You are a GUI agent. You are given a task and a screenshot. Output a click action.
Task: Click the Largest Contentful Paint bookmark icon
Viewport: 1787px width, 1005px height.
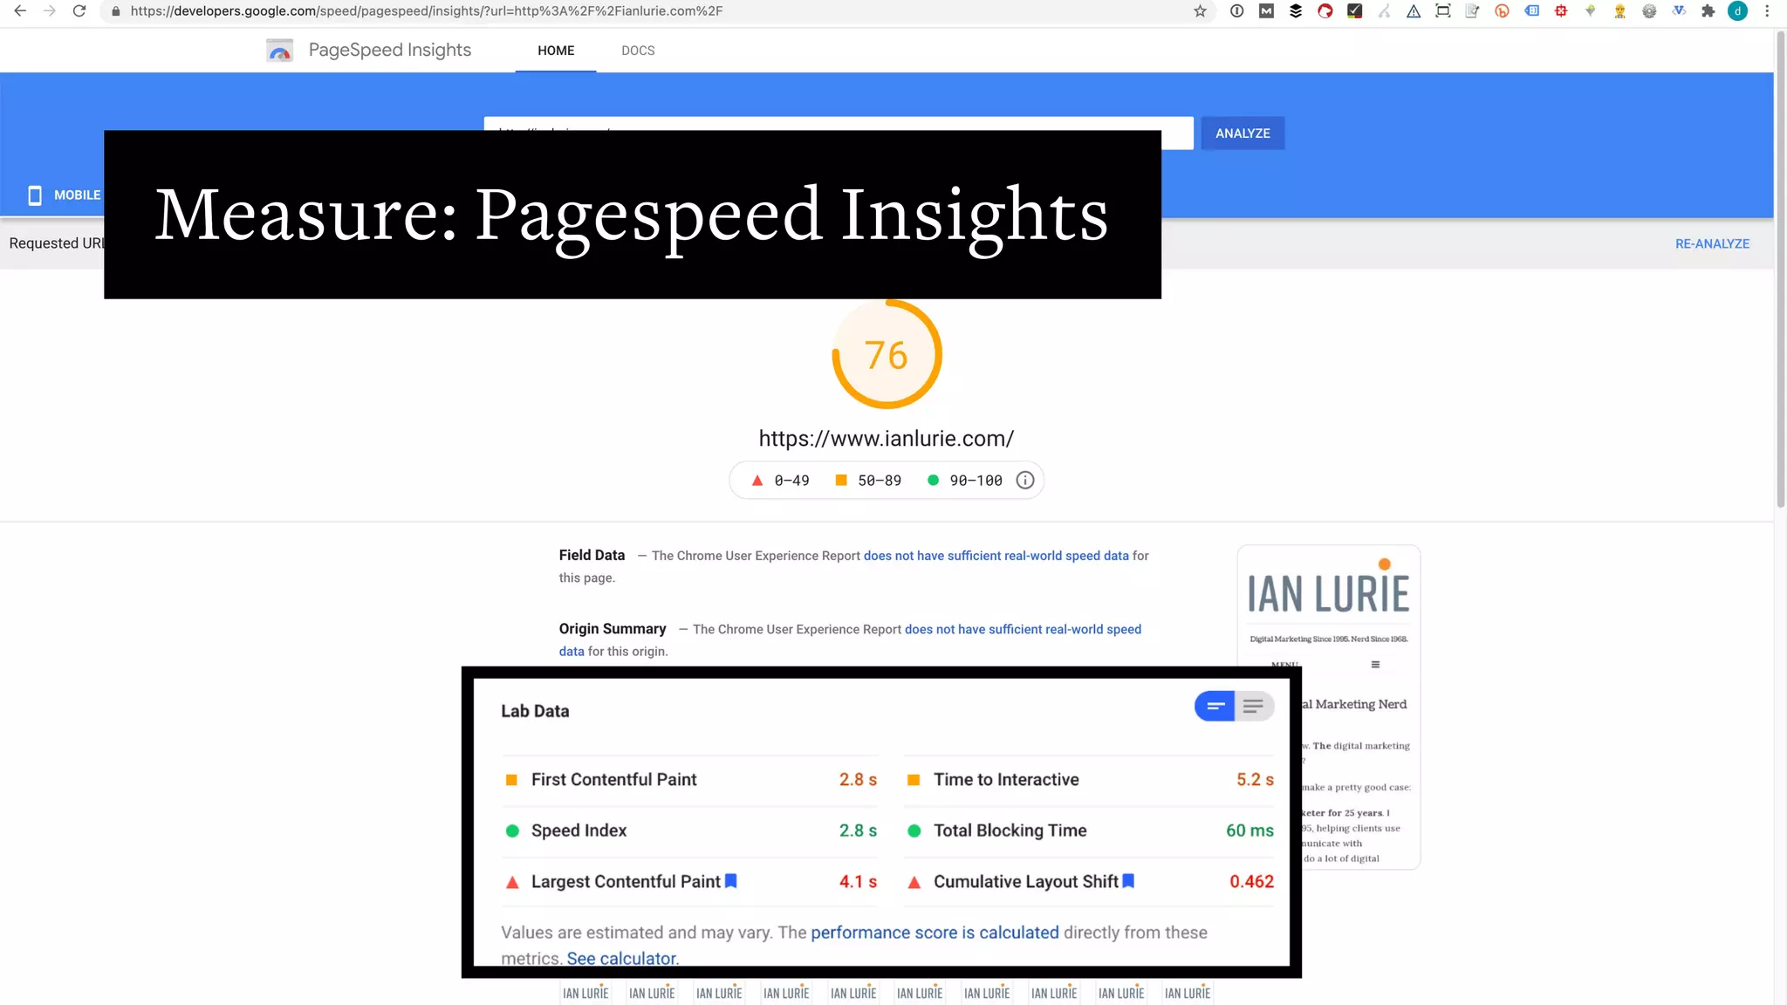pyautogui.click(x=731, y=881)
